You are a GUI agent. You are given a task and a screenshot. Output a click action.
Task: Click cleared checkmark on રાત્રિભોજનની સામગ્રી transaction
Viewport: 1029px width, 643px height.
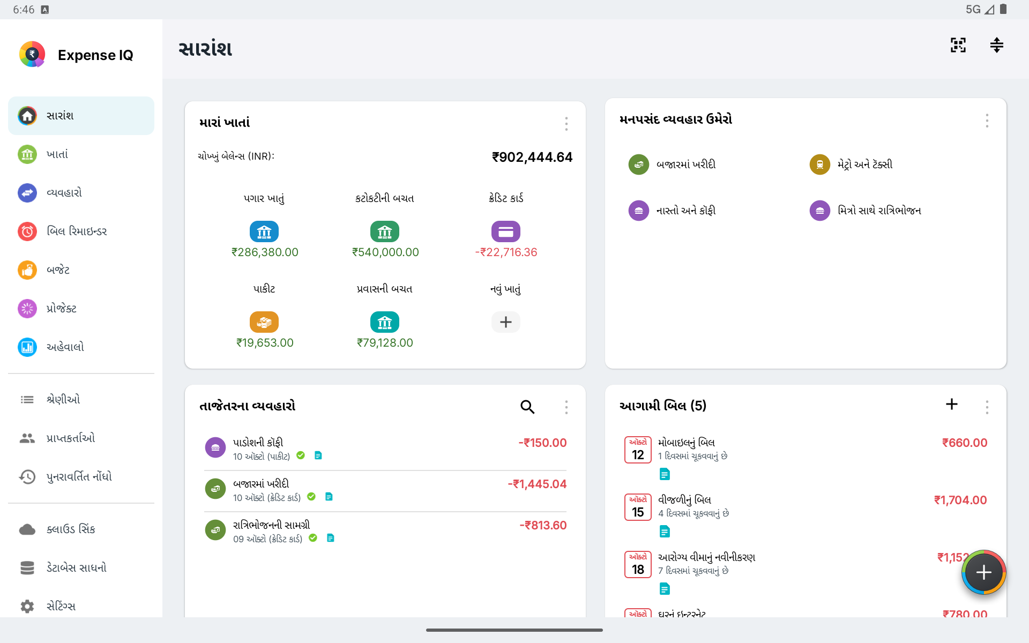(313, 538)
